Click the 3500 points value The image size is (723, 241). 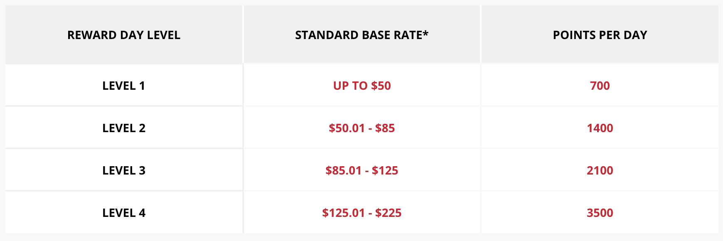600,213
